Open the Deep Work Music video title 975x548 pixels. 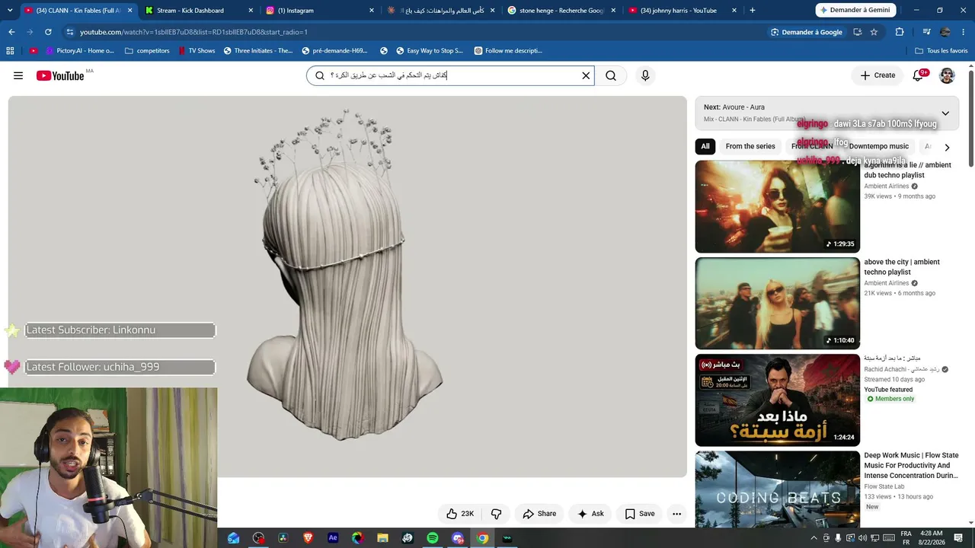[x=911, y=465]
